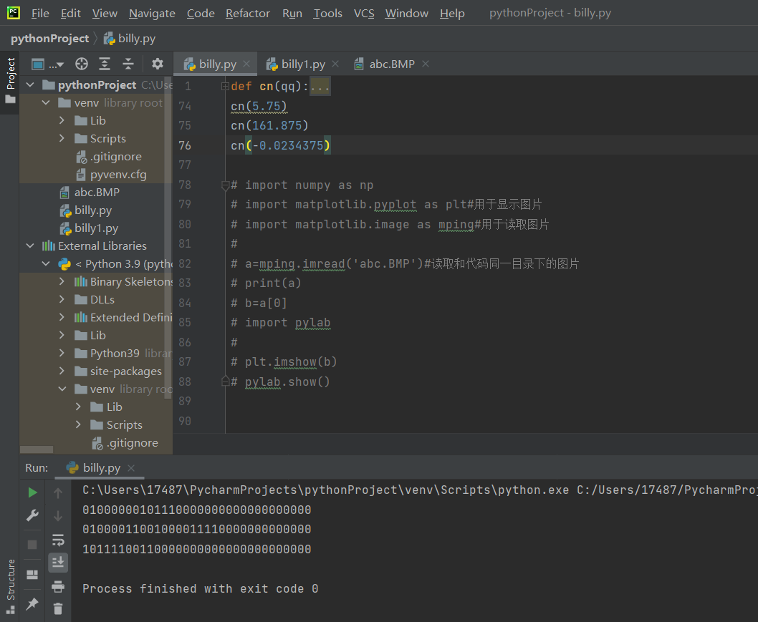The height and width of the screenshot is (622, 758).
Task: Fold the comment block at line 78
Action: 225,185
